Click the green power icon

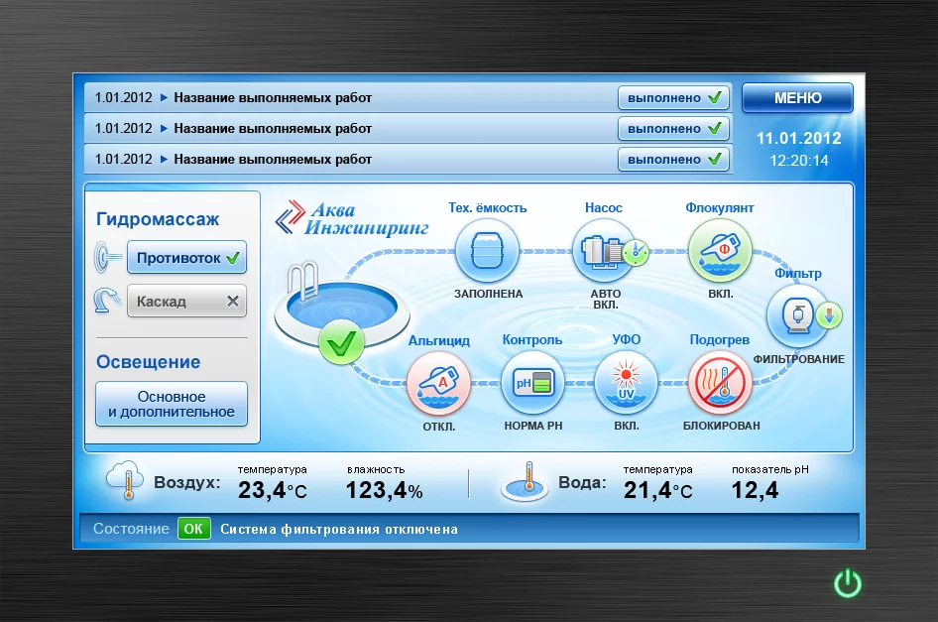click(x=848, y=583)
